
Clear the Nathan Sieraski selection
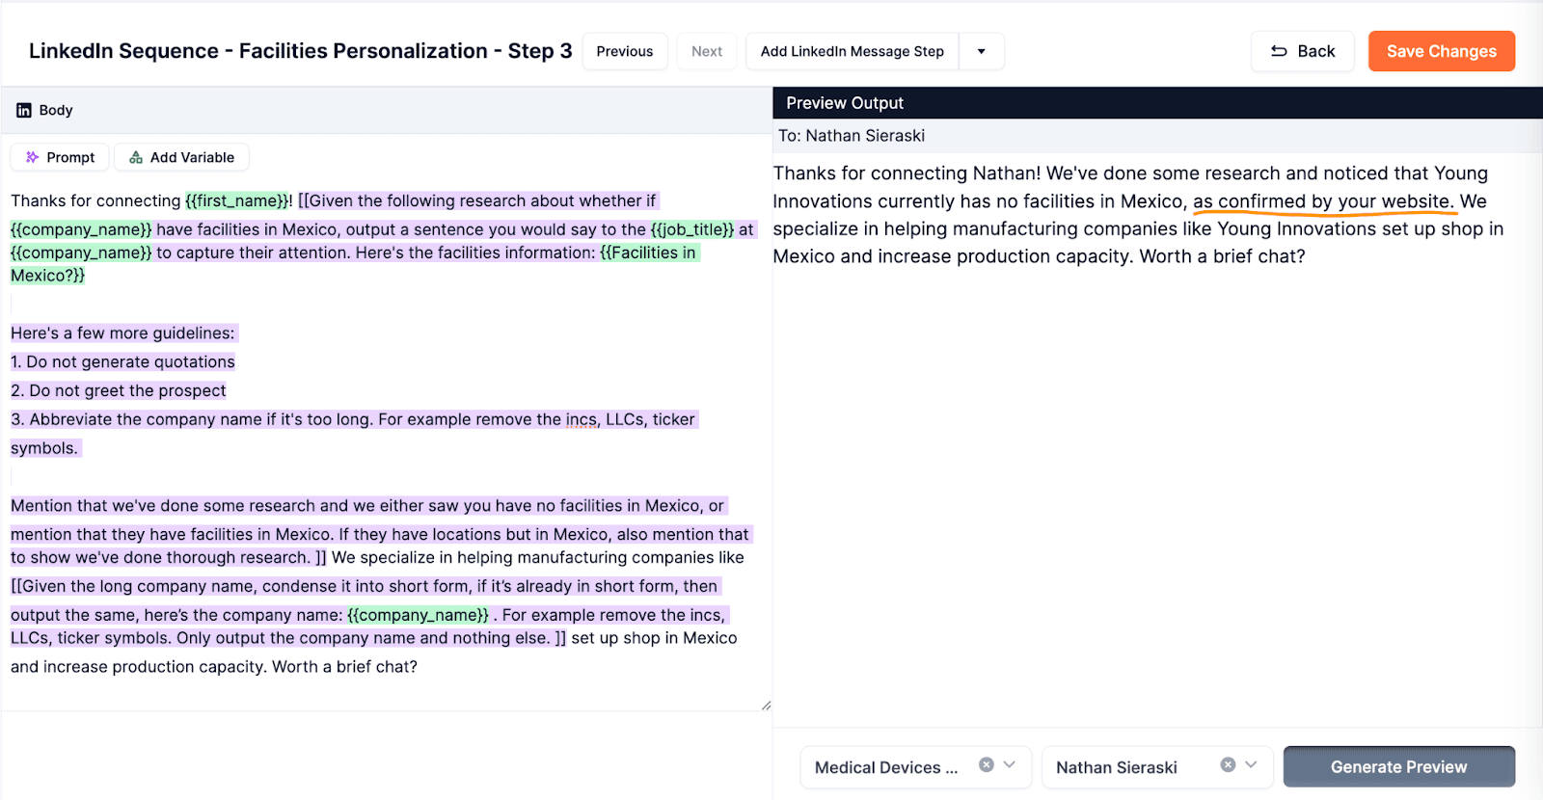pyautogui.click(x=1228, y=764)
